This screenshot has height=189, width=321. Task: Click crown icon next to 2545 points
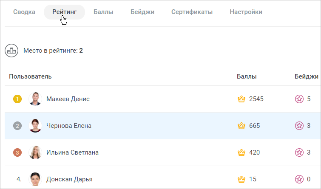coord(241,99)
